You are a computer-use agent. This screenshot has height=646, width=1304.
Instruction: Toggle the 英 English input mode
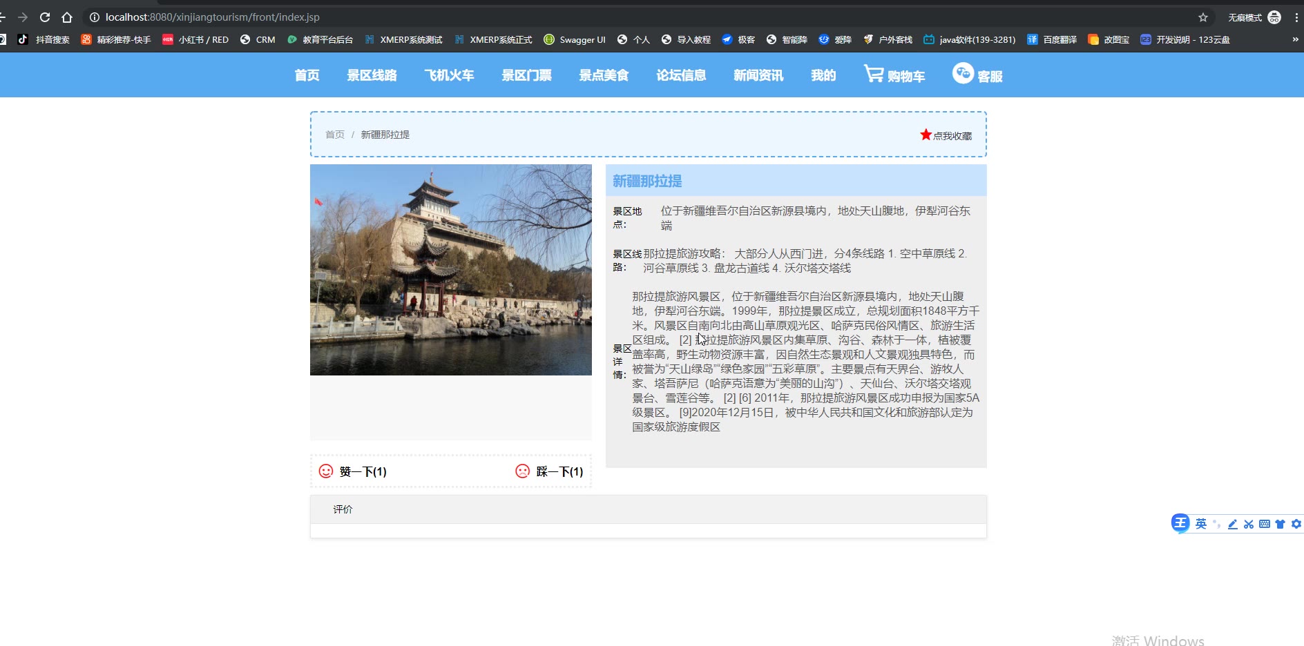point(1201,524)
